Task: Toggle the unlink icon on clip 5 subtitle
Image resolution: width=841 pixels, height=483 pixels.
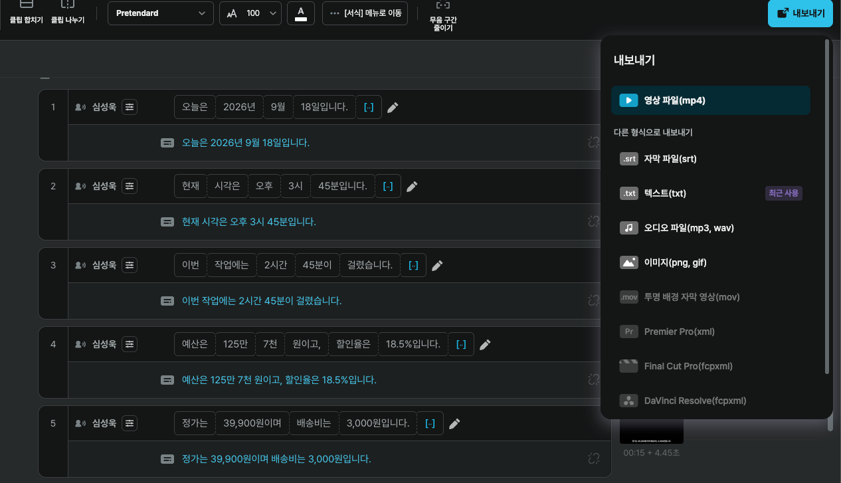Action: [x=594, y=458]
